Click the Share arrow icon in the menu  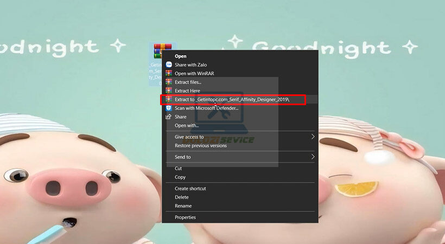pos(169,117)
